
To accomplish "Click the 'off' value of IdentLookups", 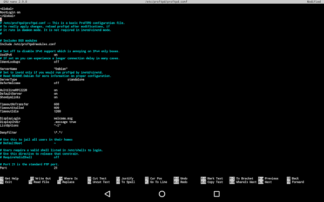I will click(x=56, y=62).
